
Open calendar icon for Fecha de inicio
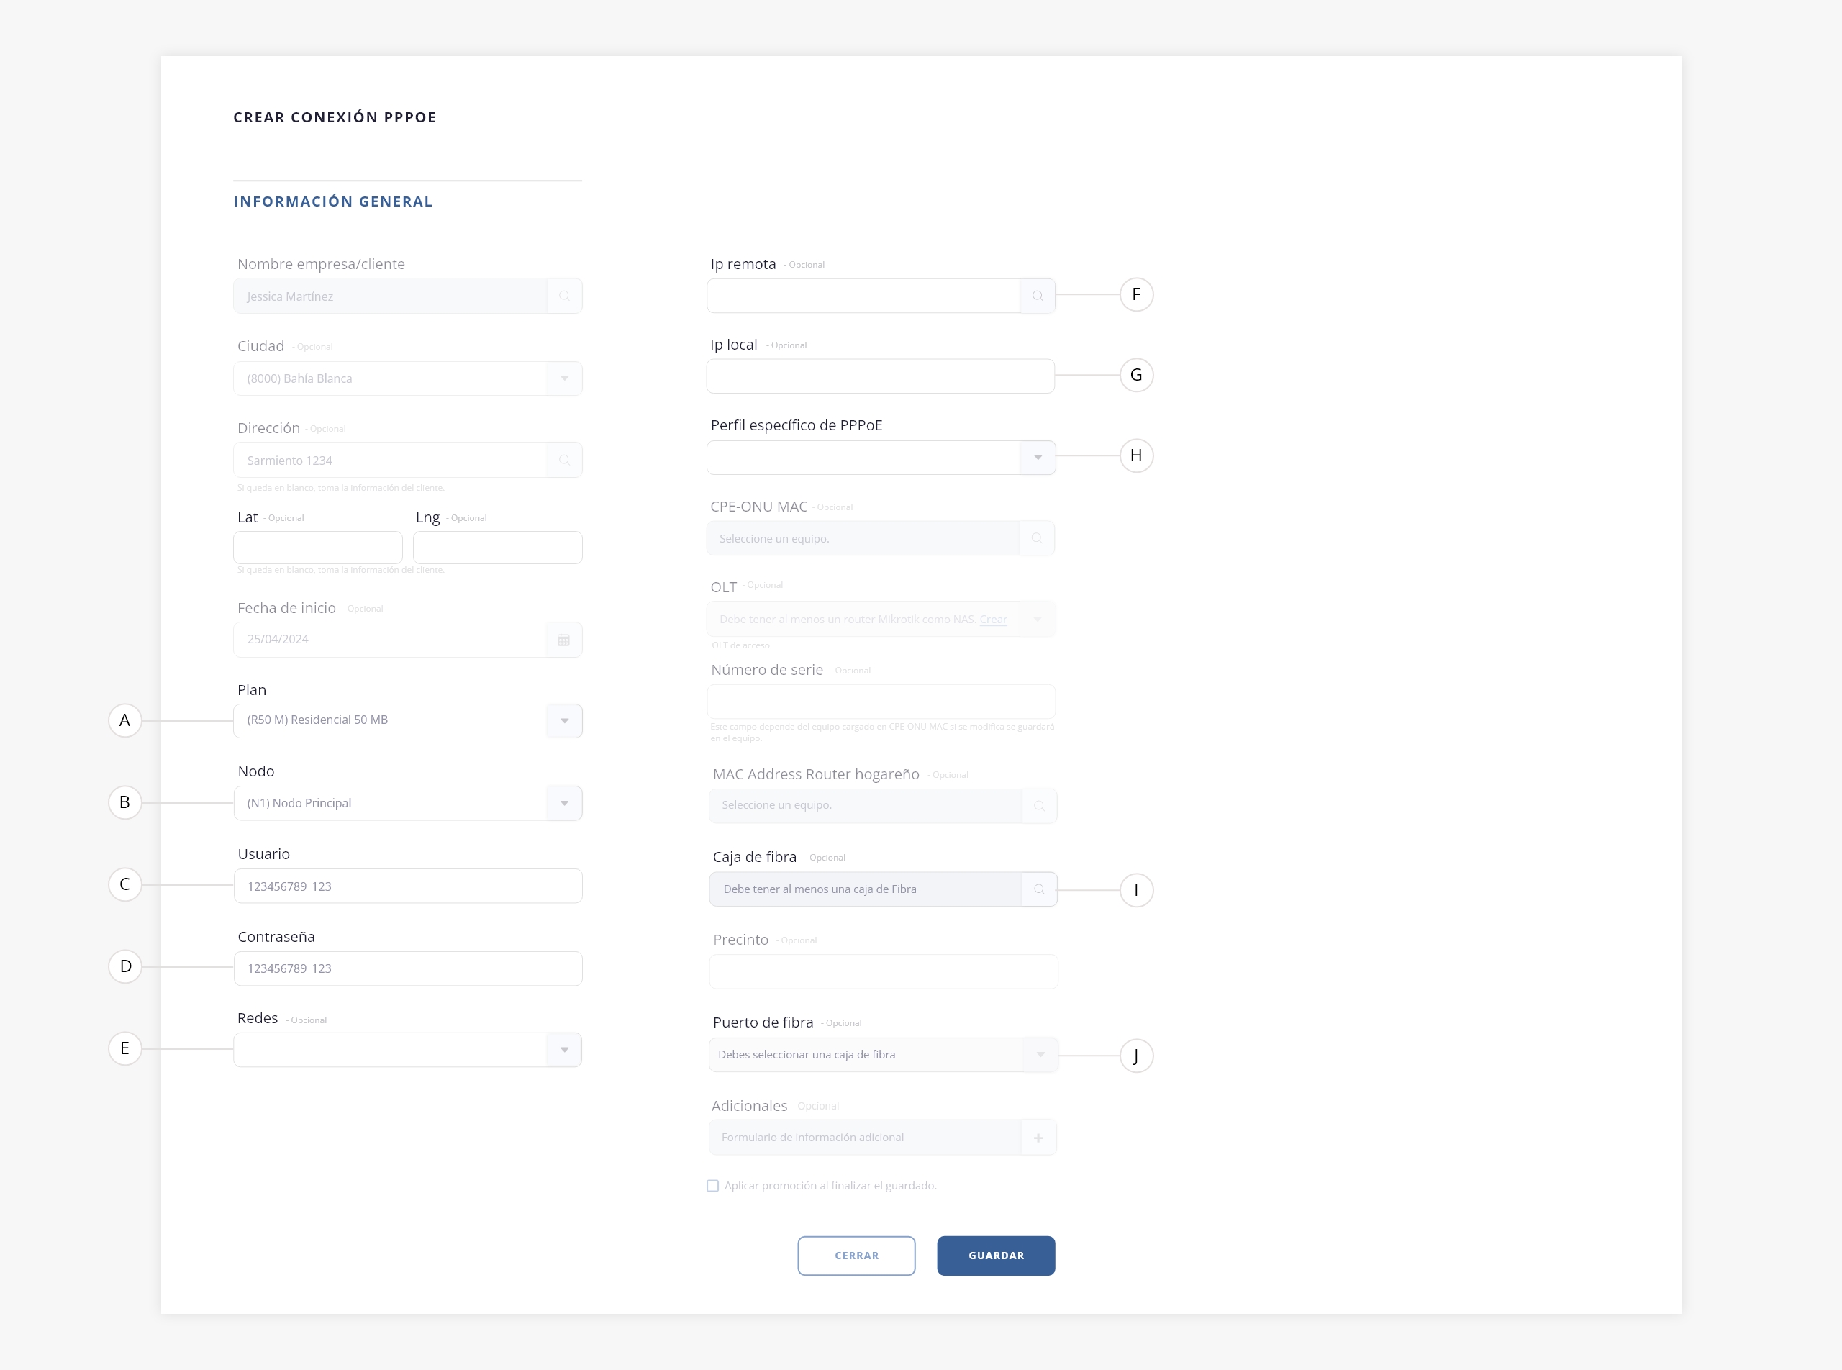click(564, 640)
